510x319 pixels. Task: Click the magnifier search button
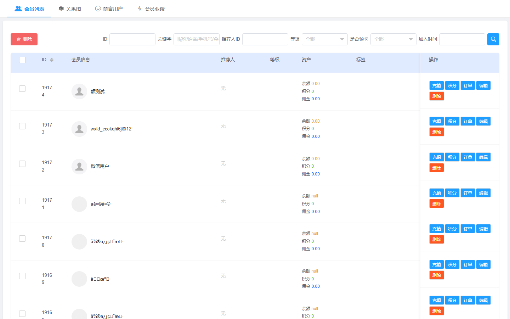[x=493, y=39]
